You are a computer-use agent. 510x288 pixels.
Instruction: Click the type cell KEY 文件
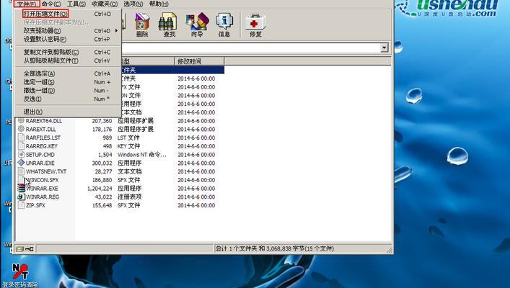pos(129,146)
